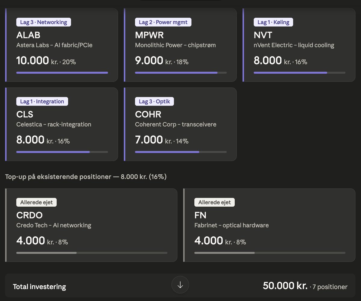Click FN's '4.000 kr. · 8%' amount
Viewport: 361px width, 301px height.
coord(220,241)
